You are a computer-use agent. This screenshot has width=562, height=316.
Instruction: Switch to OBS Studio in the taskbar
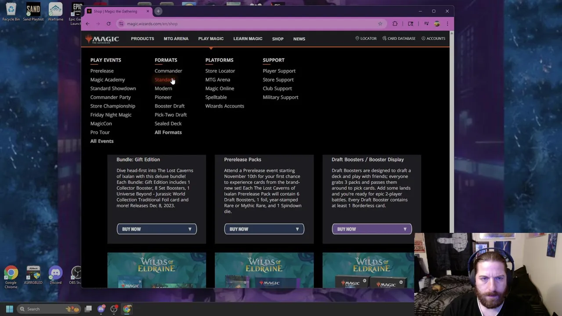[114, 309]
